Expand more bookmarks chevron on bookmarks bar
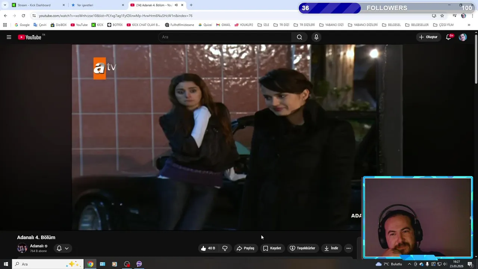The width and height of the screenshot is (478, 269). click(469, 25)
